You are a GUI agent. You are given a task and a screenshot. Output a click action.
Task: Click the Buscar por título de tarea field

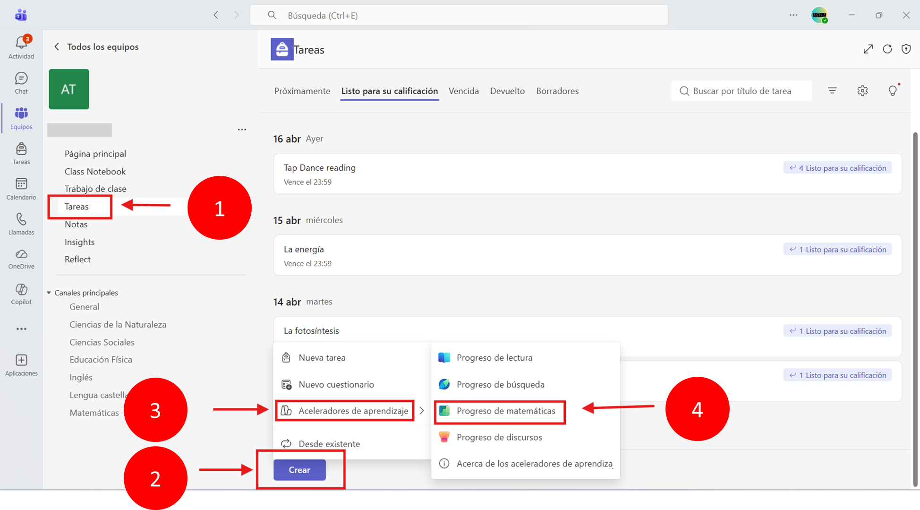coord(741,91)
